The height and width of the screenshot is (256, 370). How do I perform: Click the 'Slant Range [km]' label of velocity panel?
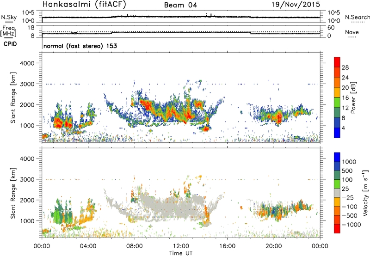point(13,193)
